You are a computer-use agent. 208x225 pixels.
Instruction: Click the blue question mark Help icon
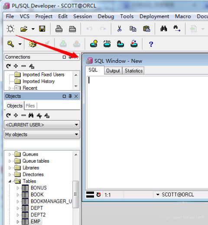coord(151,44)
